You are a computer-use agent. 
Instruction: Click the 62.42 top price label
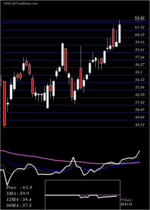(140, 17)
